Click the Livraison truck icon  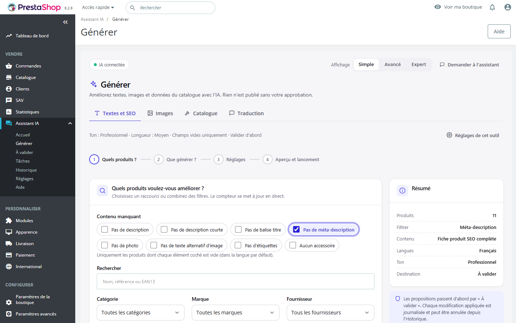coord(9,244)
